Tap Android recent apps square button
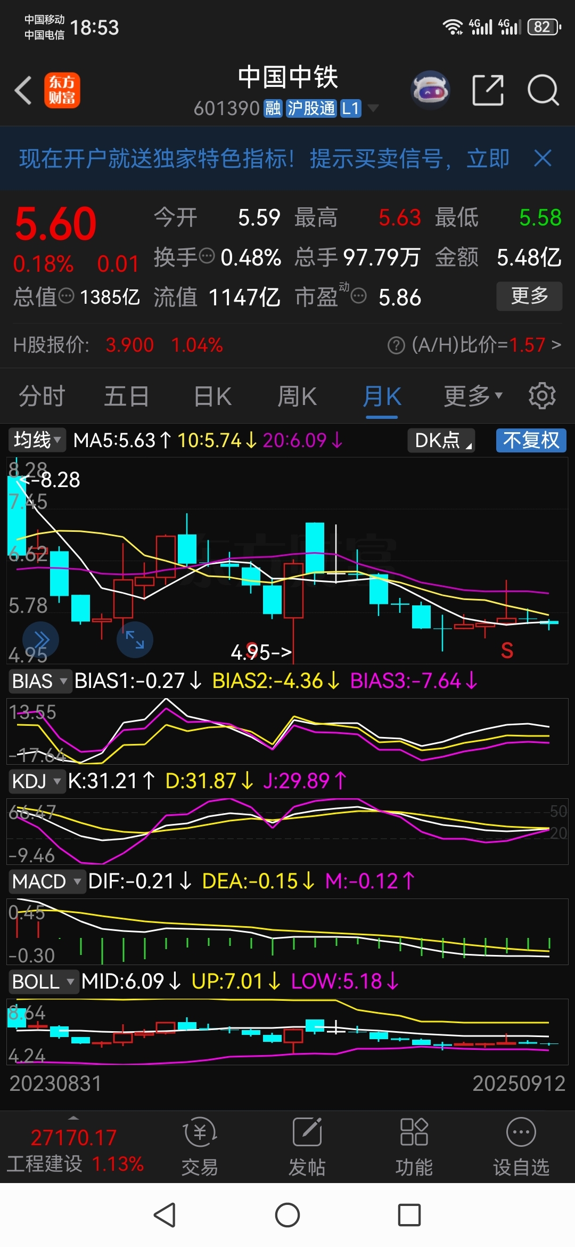 pos(409,1215)
